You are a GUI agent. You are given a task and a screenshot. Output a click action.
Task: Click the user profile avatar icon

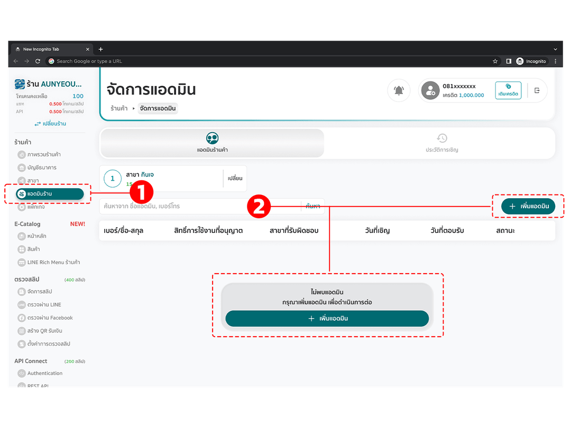[430, 90]
